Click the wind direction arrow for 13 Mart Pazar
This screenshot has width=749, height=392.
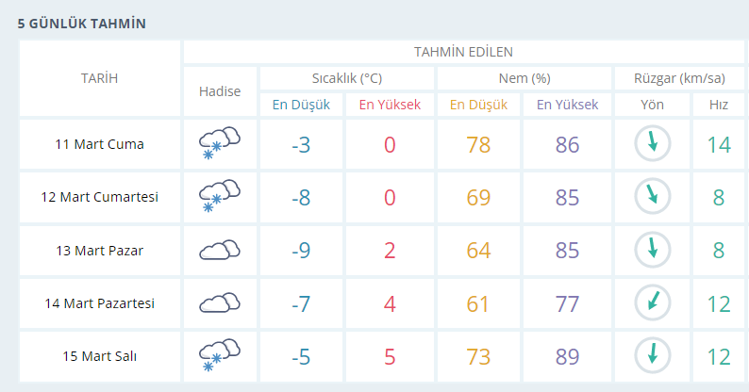653,250
